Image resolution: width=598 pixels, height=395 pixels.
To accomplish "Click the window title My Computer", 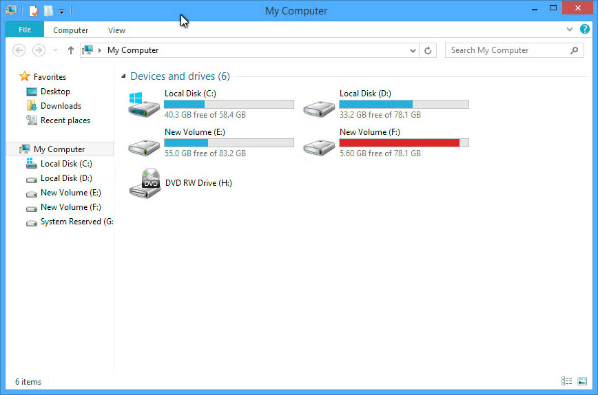I will click(296, 10).
